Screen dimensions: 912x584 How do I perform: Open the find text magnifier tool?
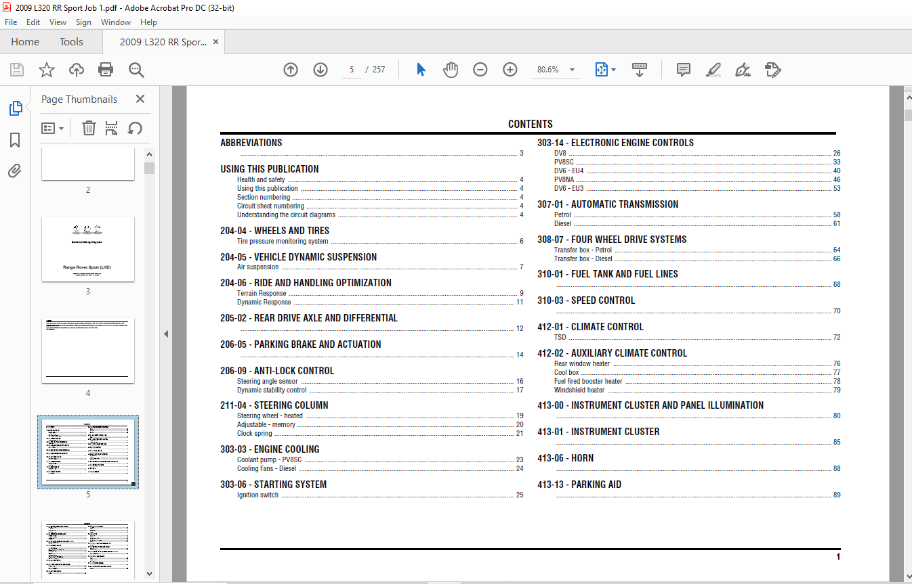click(136, 70)
